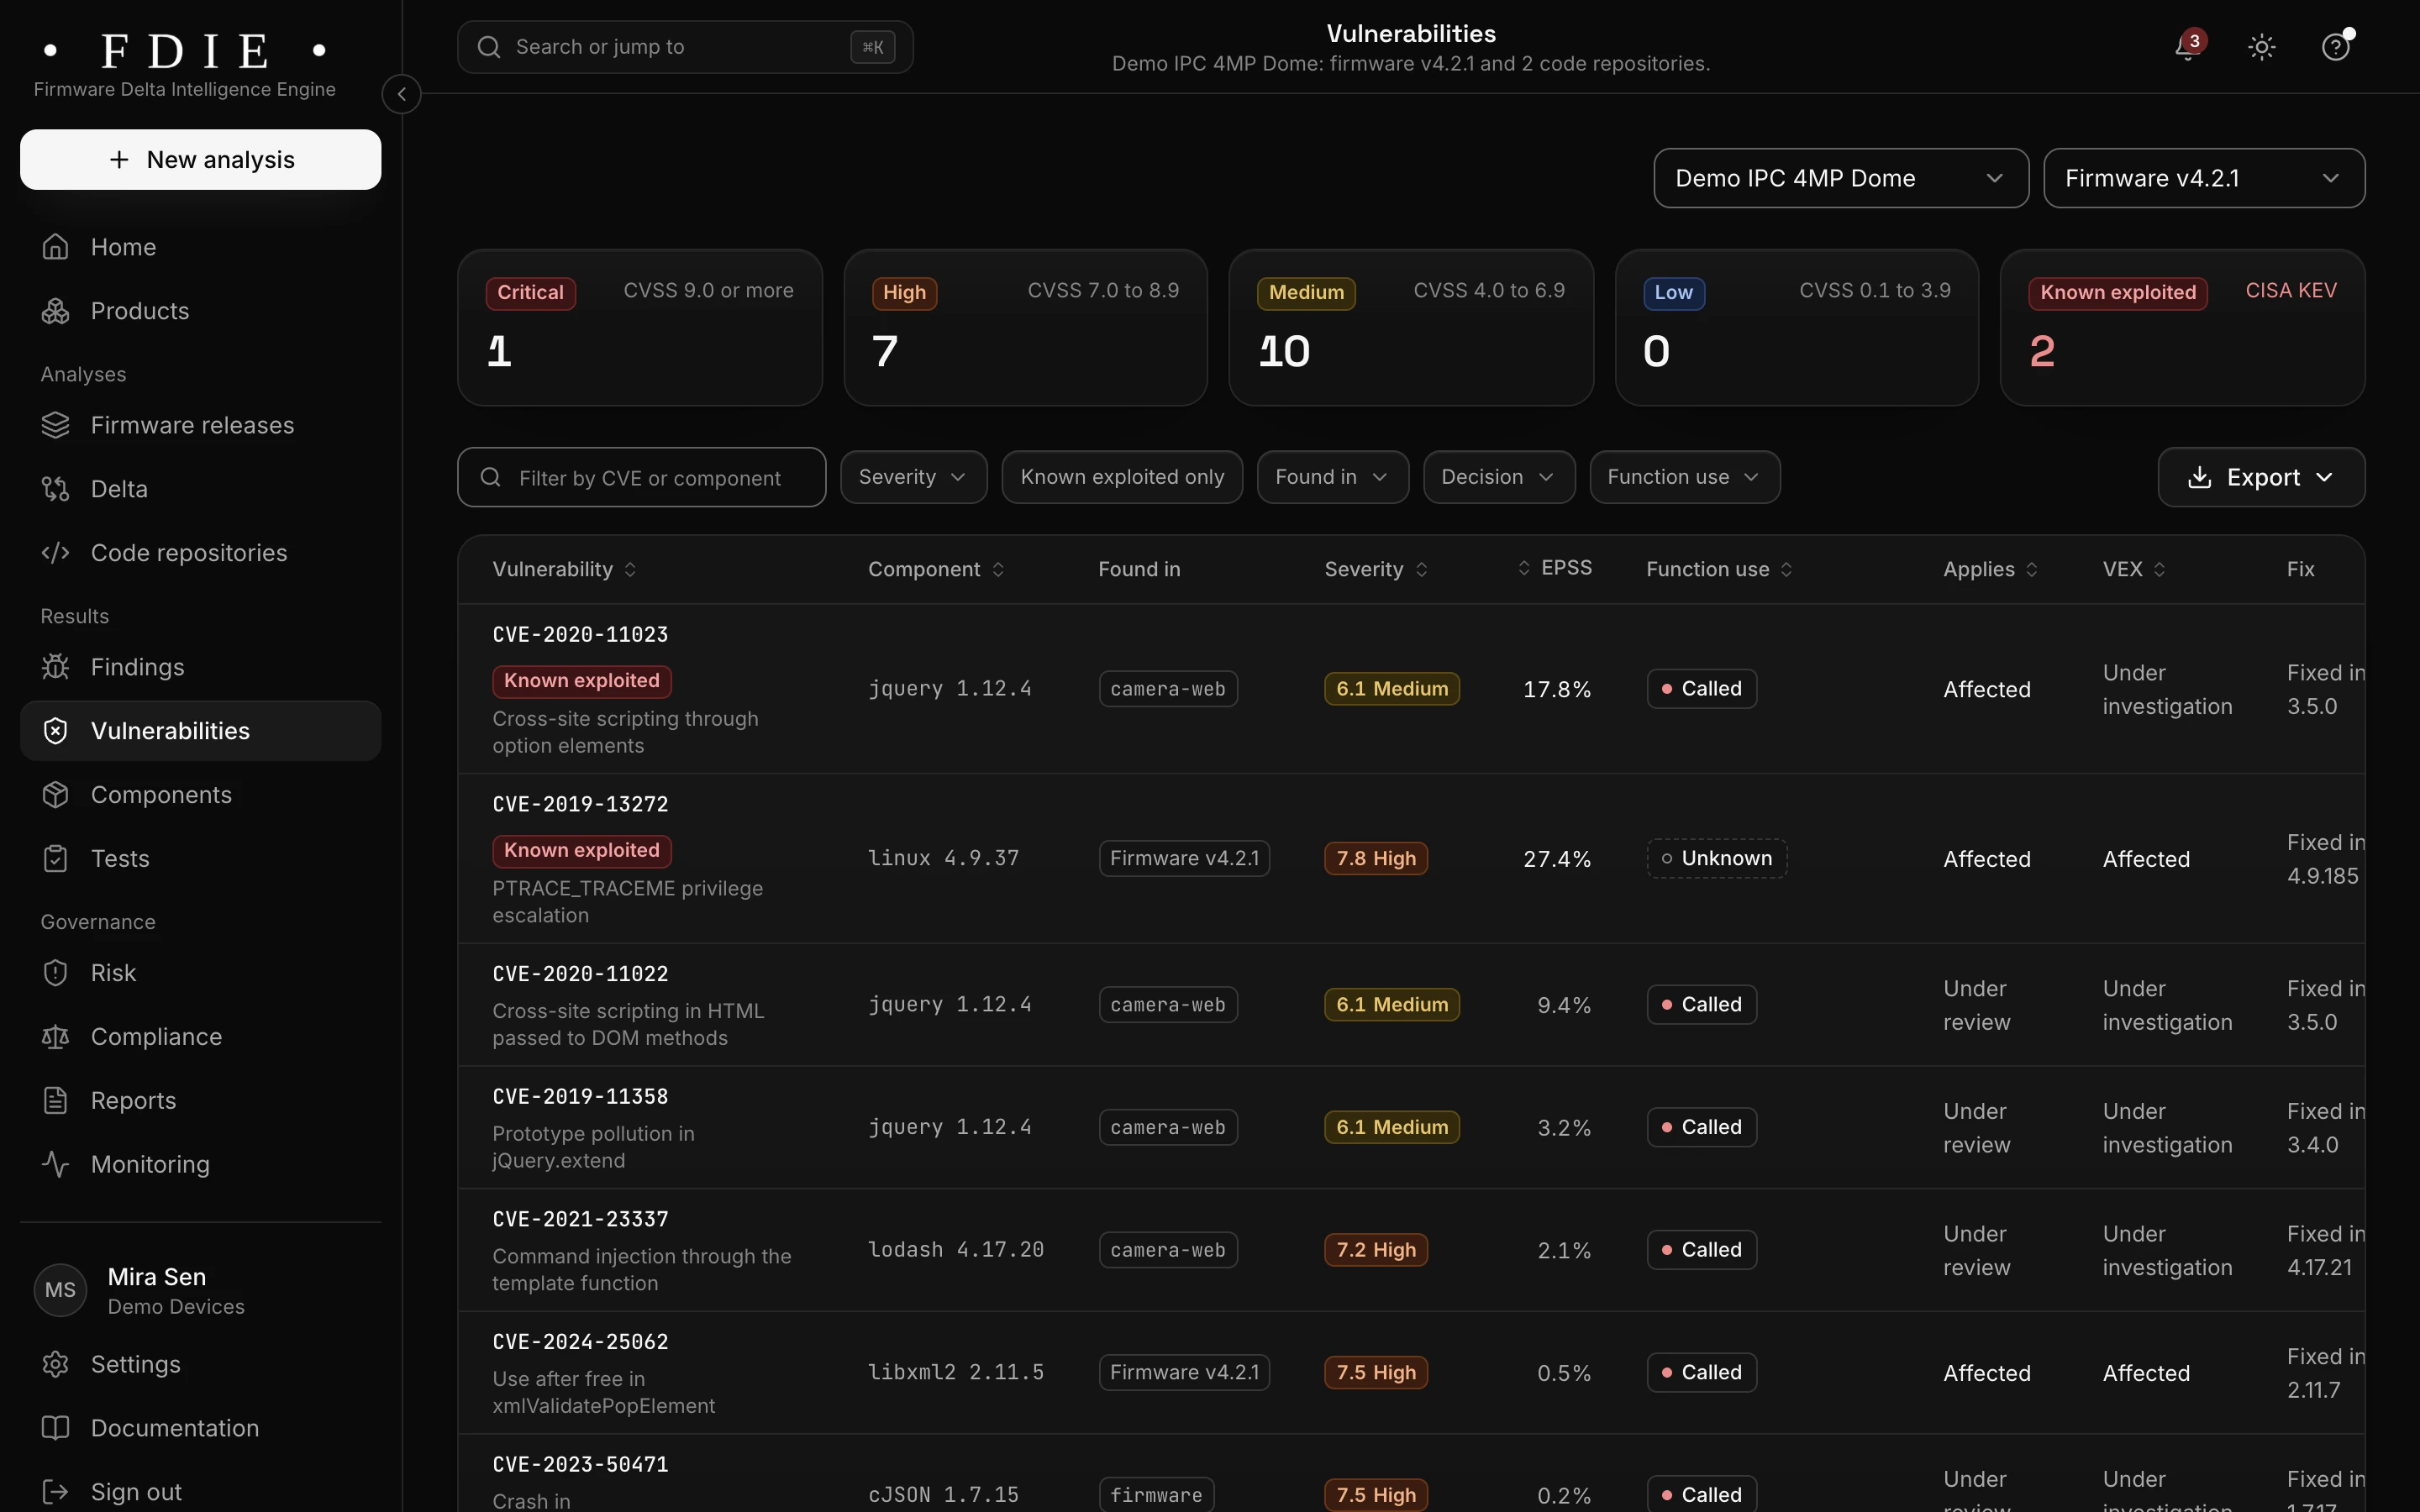The image size is (2420, 1512).
Task: Click the New analysis button
Action: coord(200,159)
